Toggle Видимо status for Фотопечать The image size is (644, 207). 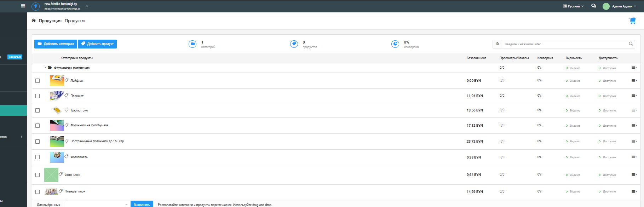pyautogui.click(x=573, y=157)
